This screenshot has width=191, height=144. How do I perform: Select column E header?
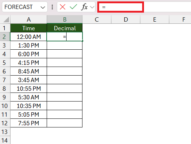point(155,19)
